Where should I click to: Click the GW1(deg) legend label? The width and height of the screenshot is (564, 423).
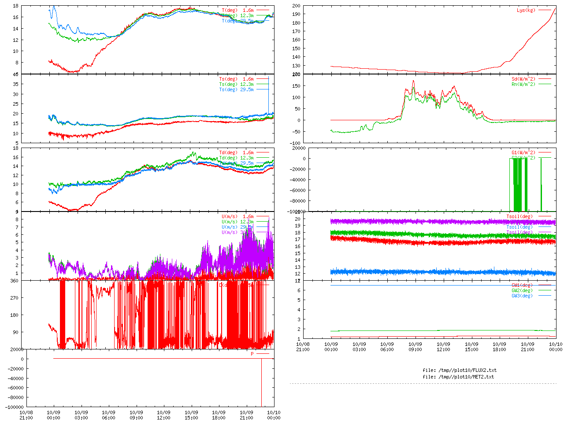pos(522,286)
